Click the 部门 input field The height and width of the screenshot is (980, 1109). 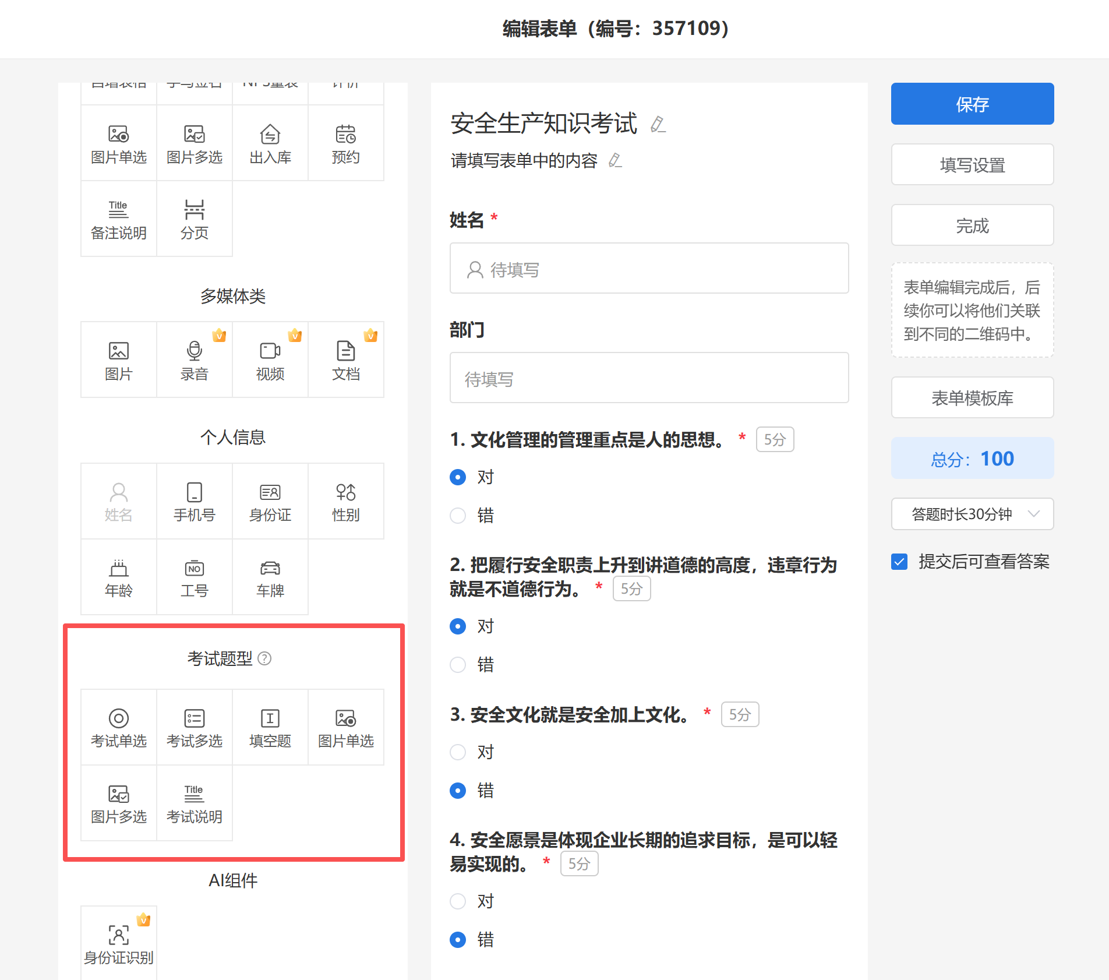(649, 378)
